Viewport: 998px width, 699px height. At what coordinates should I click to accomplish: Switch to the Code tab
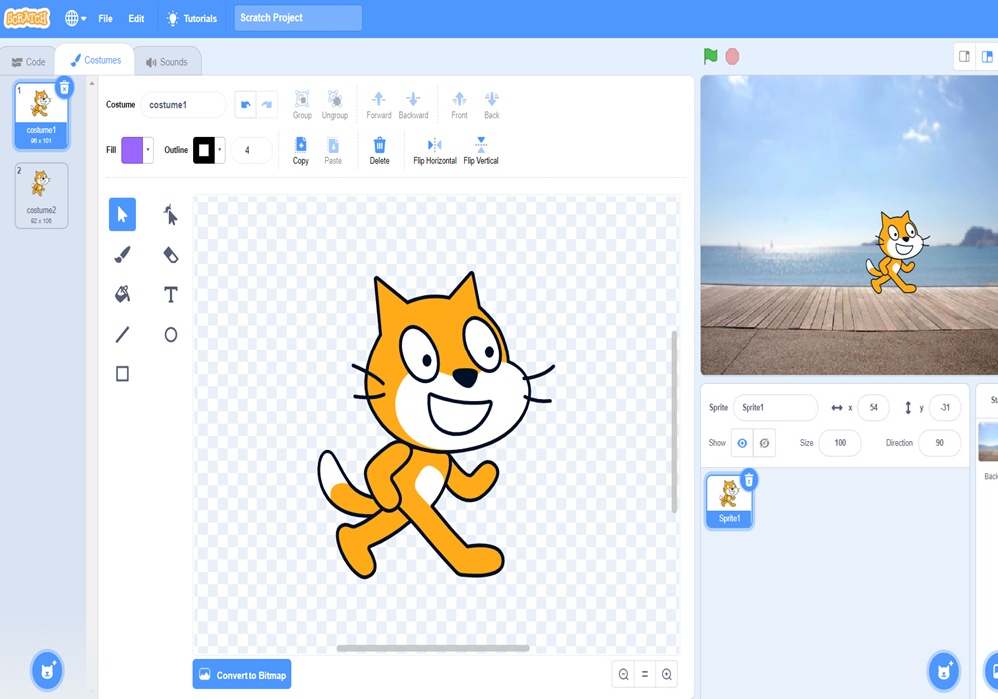29,62
